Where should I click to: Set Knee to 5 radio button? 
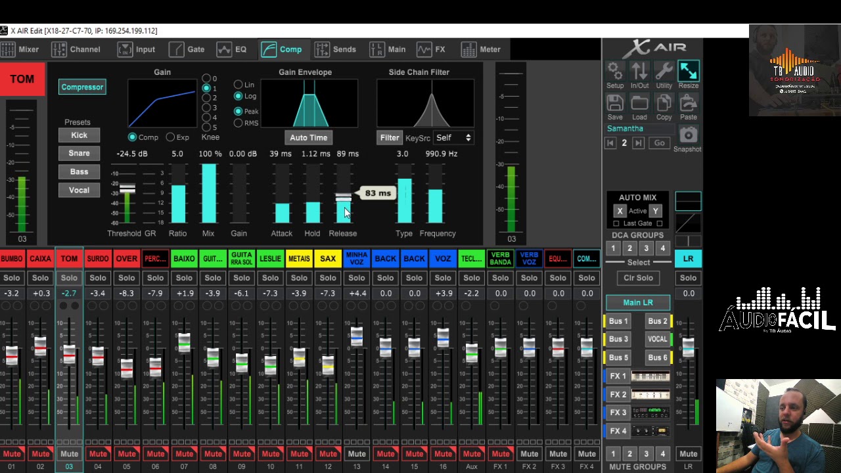pos(206,127)
